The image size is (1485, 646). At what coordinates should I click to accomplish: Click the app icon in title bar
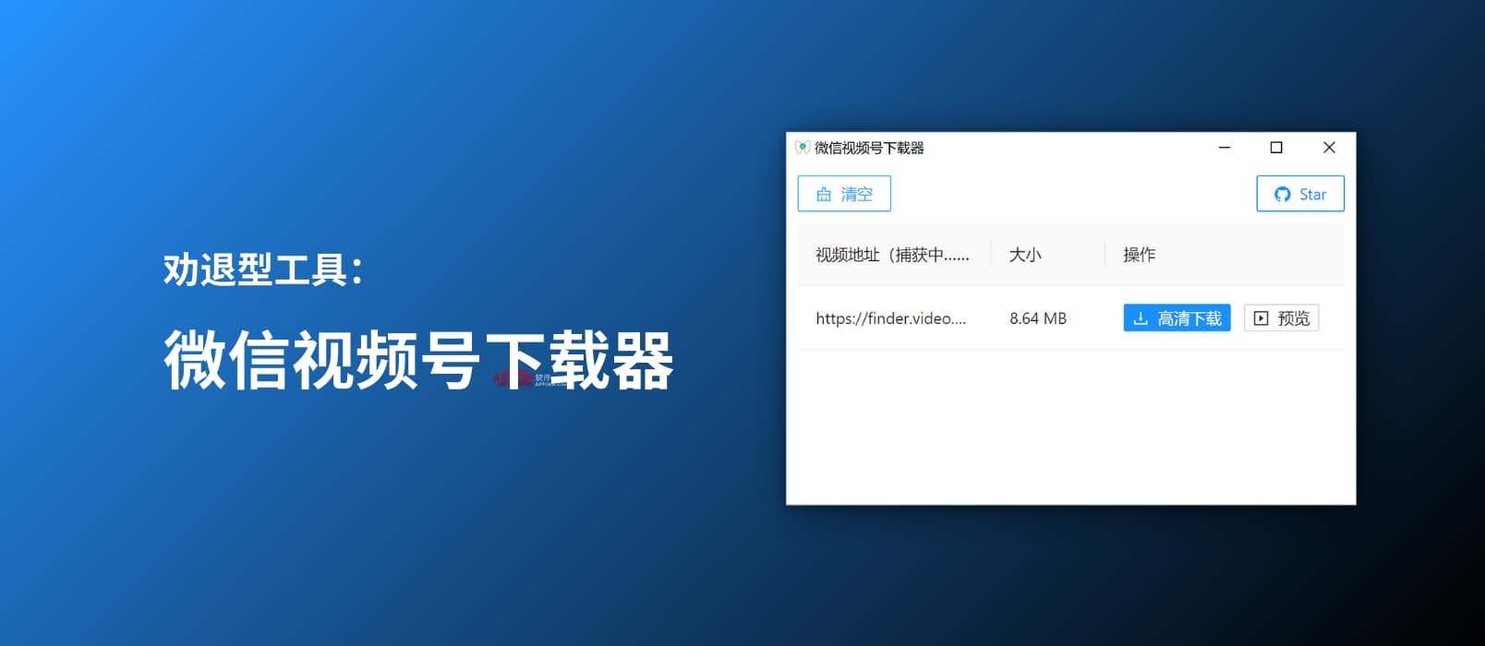pyautogui.click(x=803, y=148)
